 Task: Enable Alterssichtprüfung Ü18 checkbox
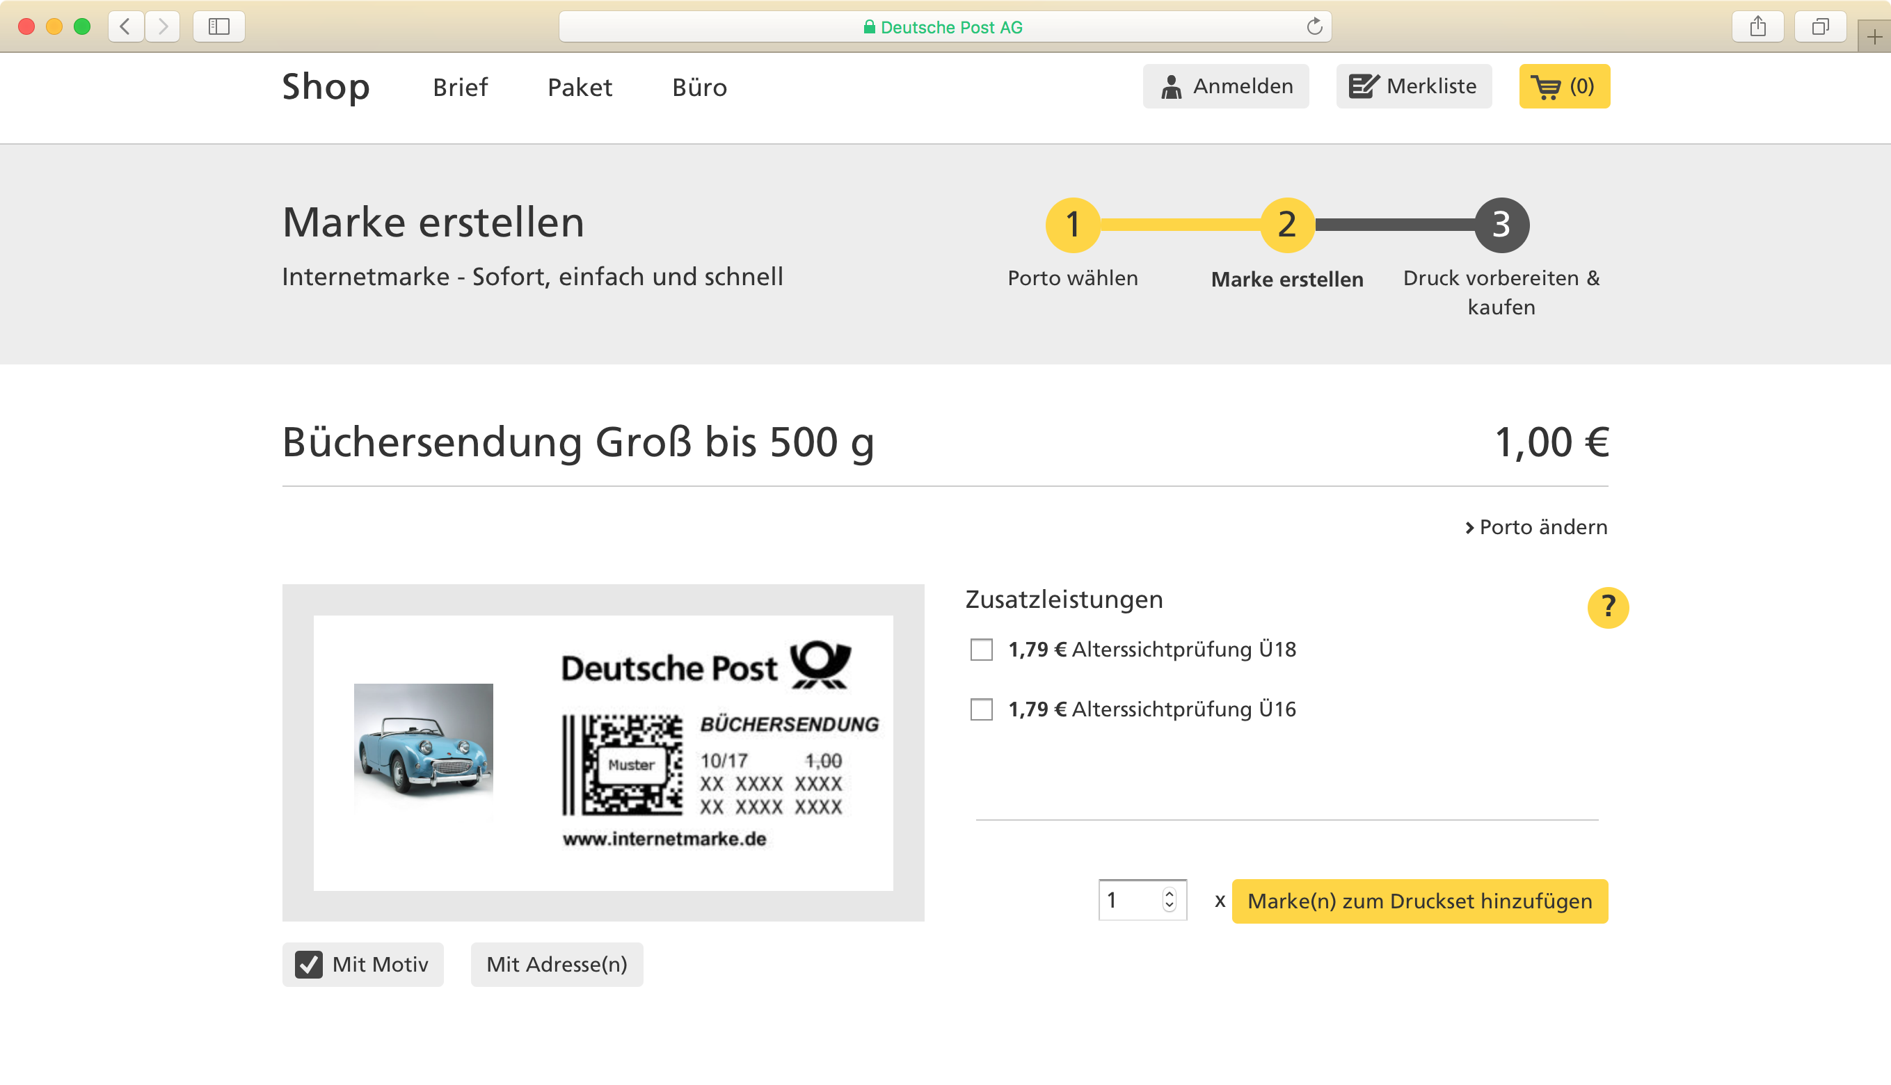pyautogui.click(x=982, y=650)
